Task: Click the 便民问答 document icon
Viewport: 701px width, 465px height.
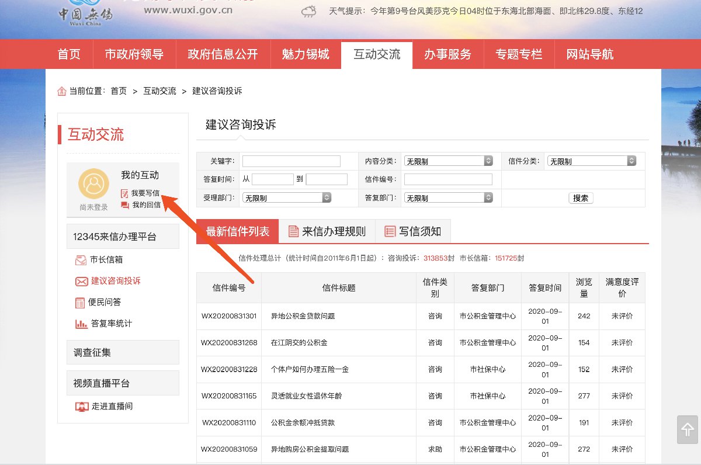Action: (x=81, y=303)
